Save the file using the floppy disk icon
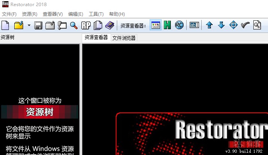The height and width of the screenshot is (155, 268). (38, 25)
